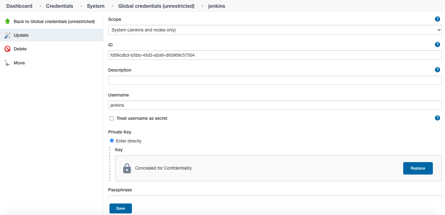Enable Treat username as secret checkbox

point(111,119)
